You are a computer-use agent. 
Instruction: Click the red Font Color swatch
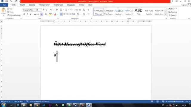click(x=55, y=14)
